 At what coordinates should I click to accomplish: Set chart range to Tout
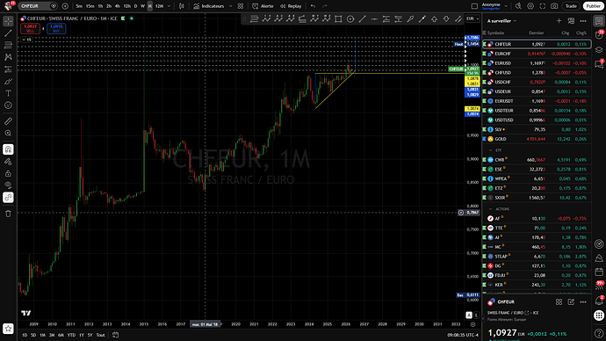(x=100, y=335)
